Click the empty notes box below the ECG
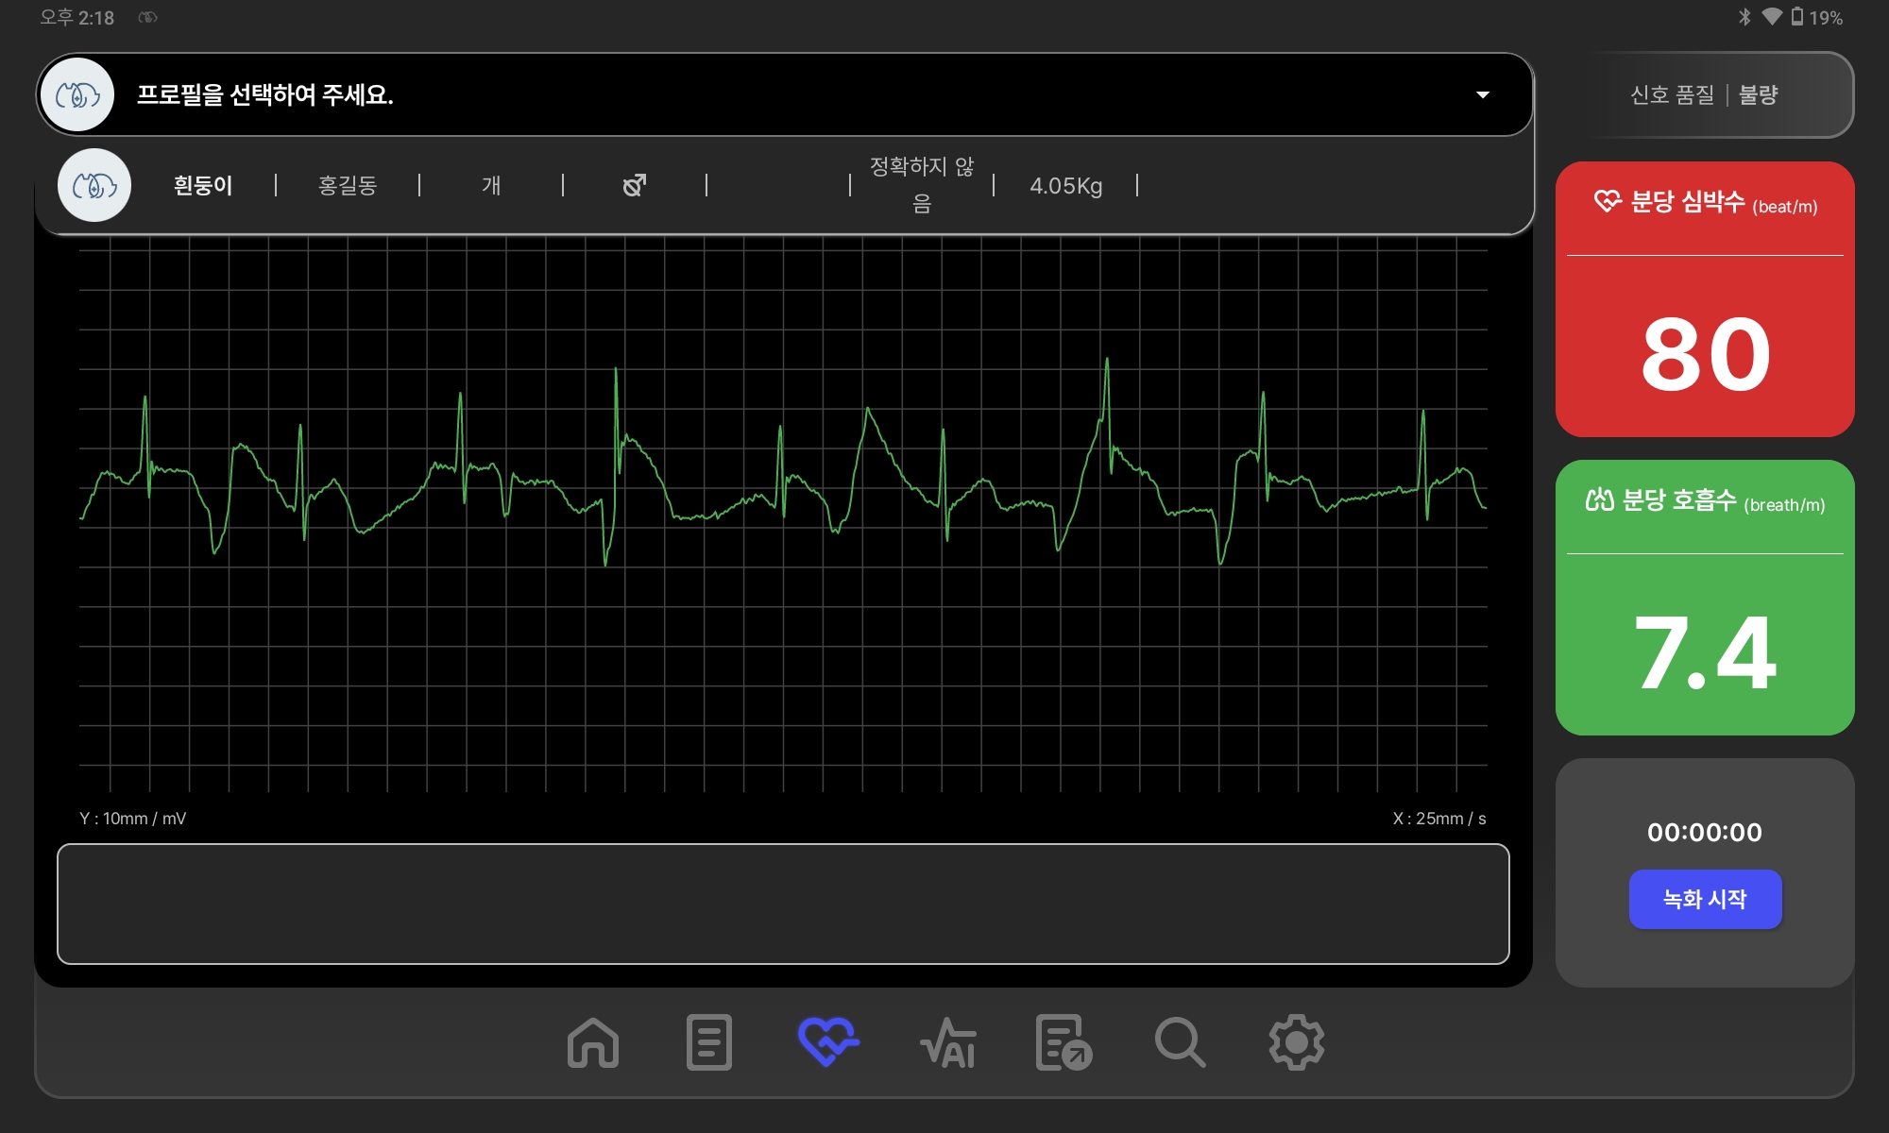The width and height of the screenshot is (1889, 1133). pyautogui.click(x=783, y=904)
